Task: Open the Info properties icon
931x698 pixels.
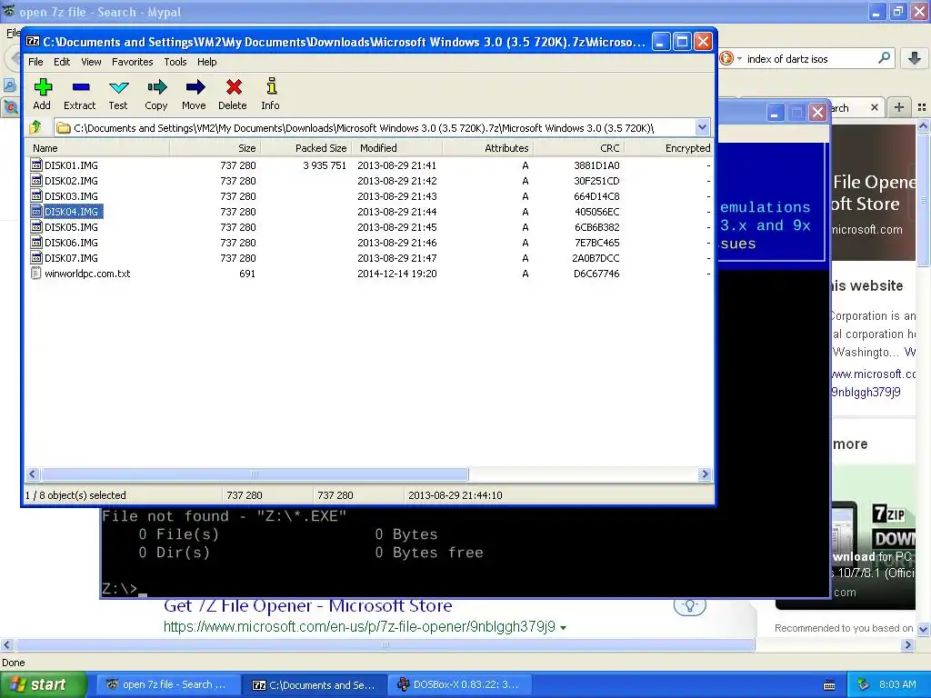Action: [271, 86]
